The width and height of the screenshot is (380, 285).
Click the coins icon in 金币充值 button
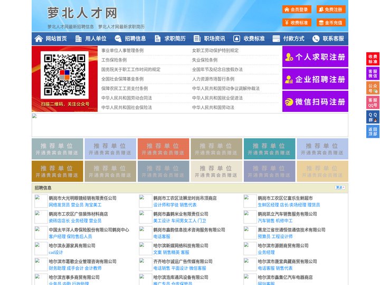(321, 23)
